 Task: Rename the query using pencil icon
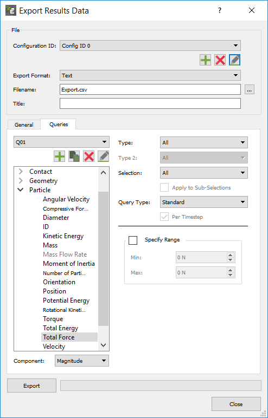(103, 156)
